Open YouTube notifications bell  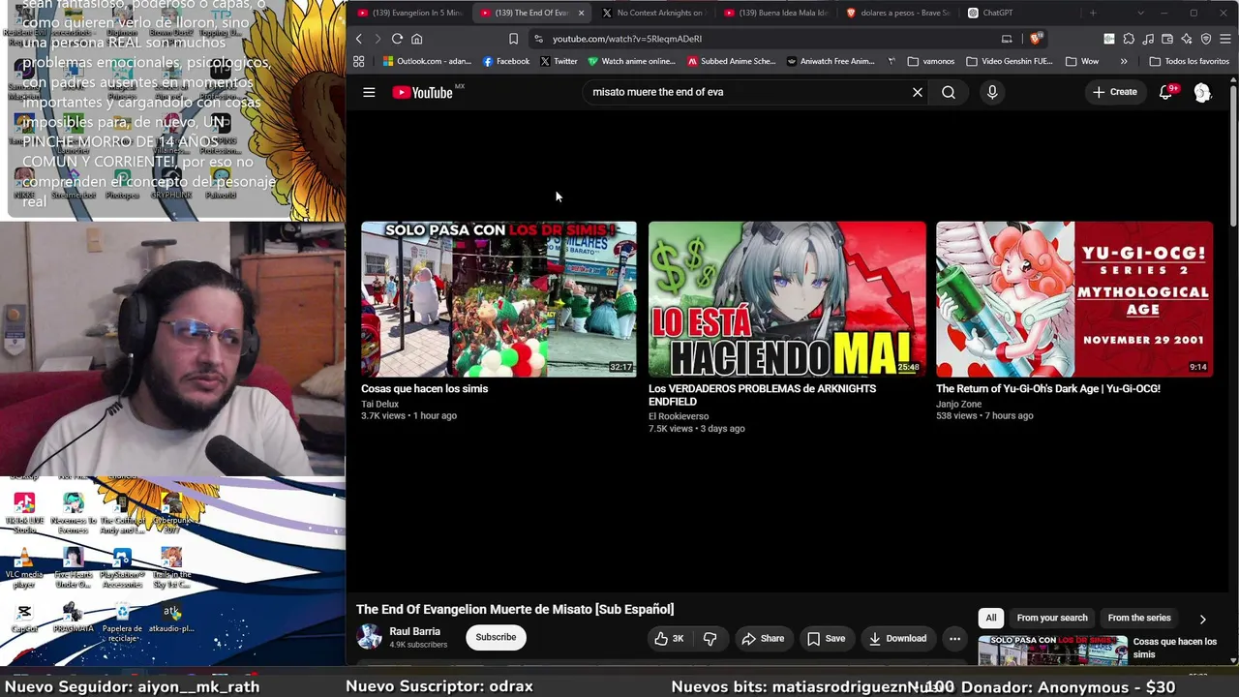1166,92
